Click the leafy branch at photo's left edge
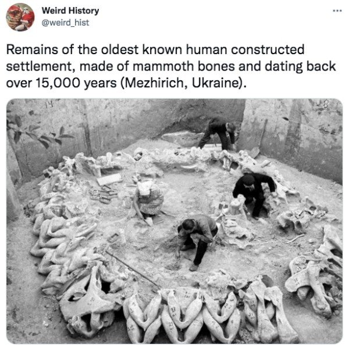 point(38,132)
